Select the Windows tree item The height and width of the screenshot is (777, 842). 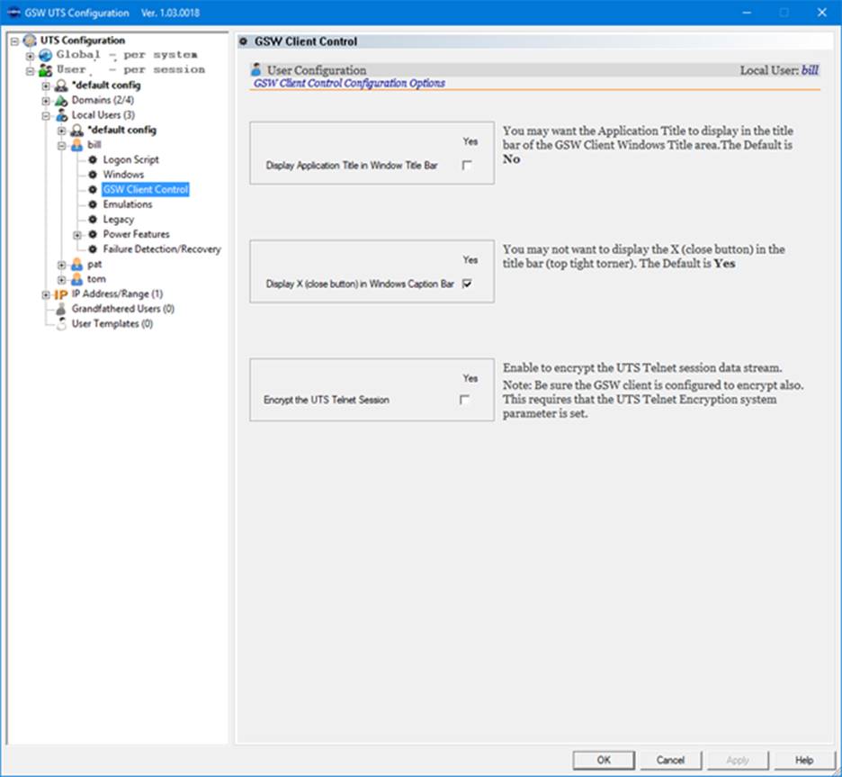click(123, 175)
